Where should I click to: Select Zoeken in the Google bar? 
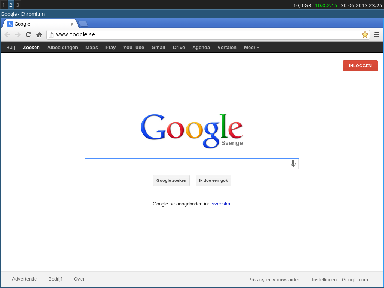(31, 48)
